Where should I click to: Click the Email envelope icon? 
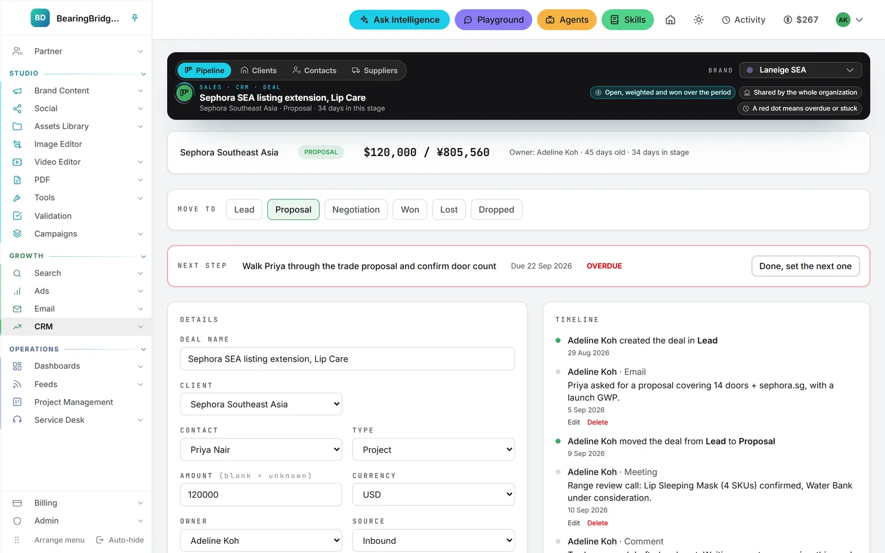[x=17, y=309]
